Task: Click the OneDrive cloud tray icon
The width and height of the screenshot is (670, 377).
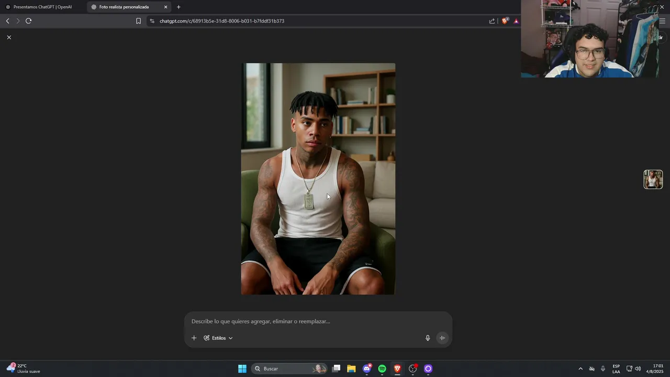Action: pos(592,369)
